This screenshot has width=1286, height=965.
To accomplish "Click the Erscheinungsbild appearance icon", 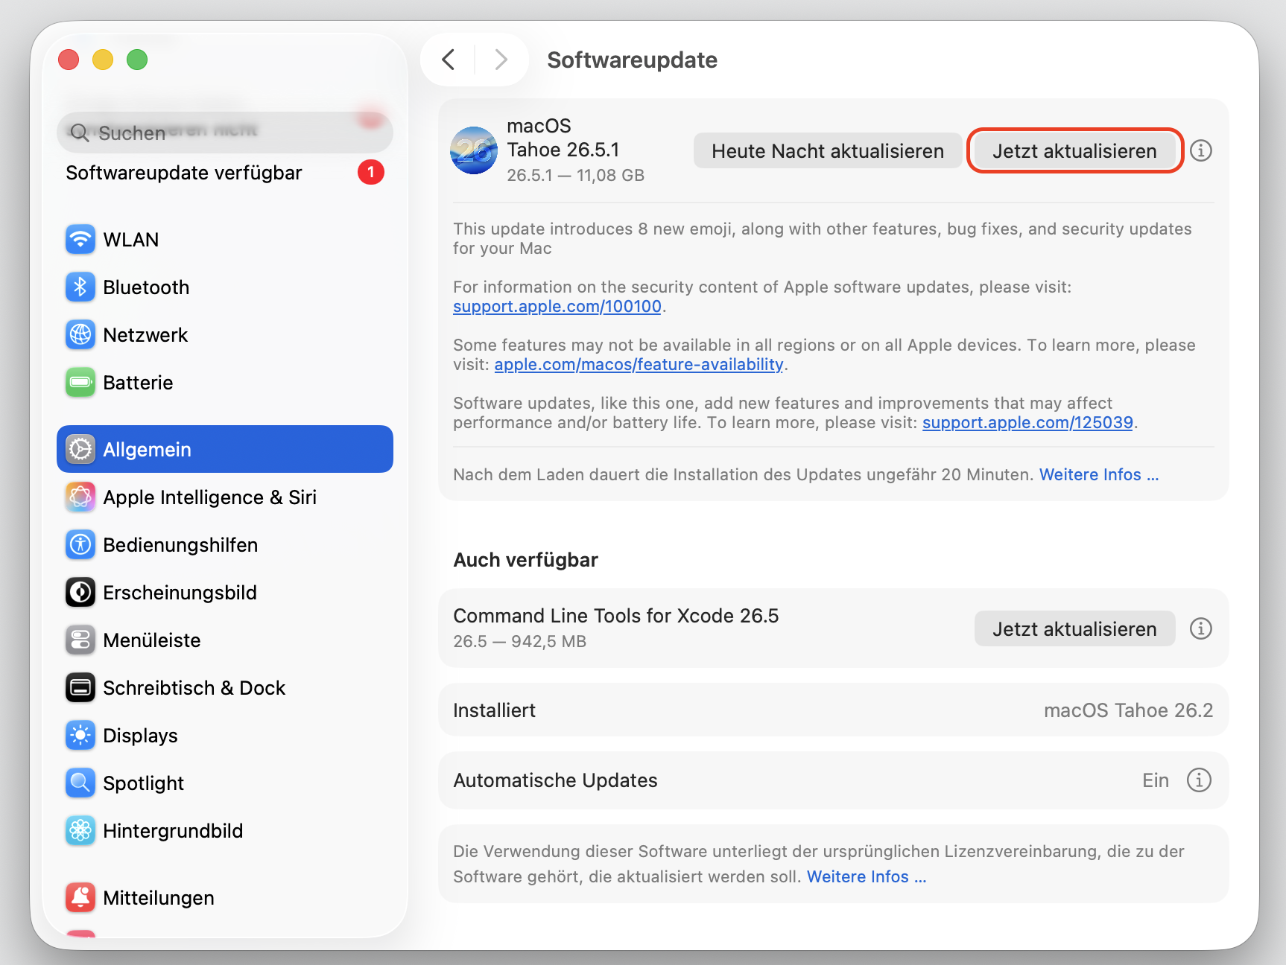I will coord(80,593).
